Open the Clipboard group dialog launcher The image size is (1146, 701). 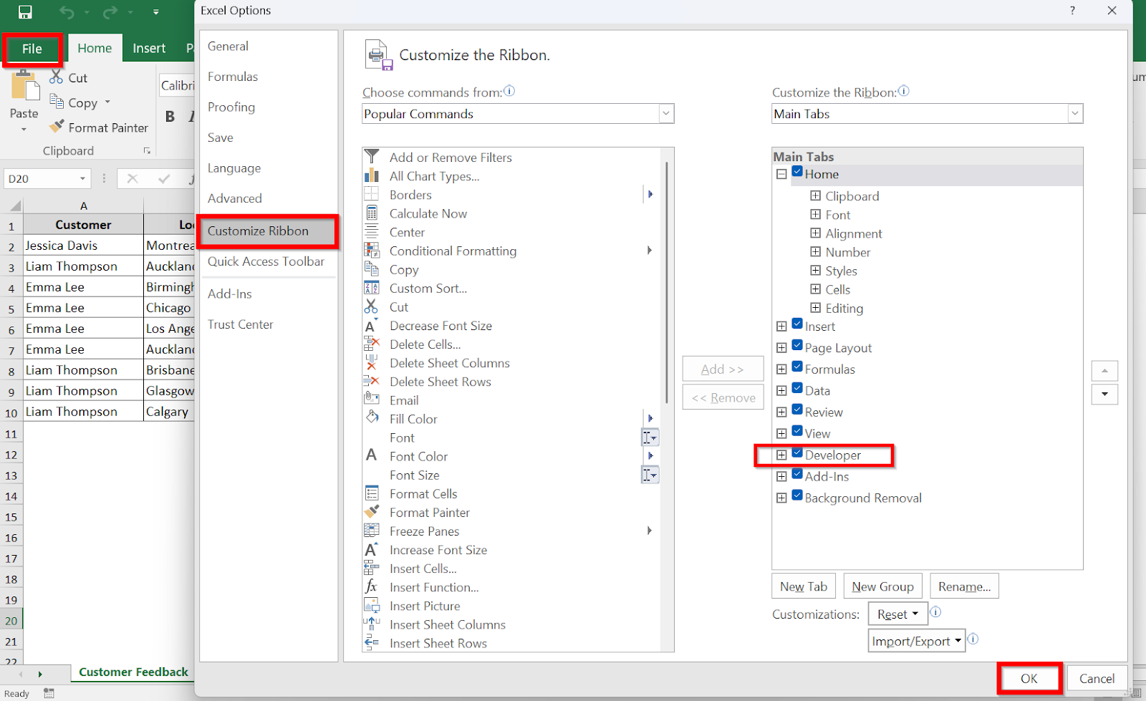pos(147,150)
